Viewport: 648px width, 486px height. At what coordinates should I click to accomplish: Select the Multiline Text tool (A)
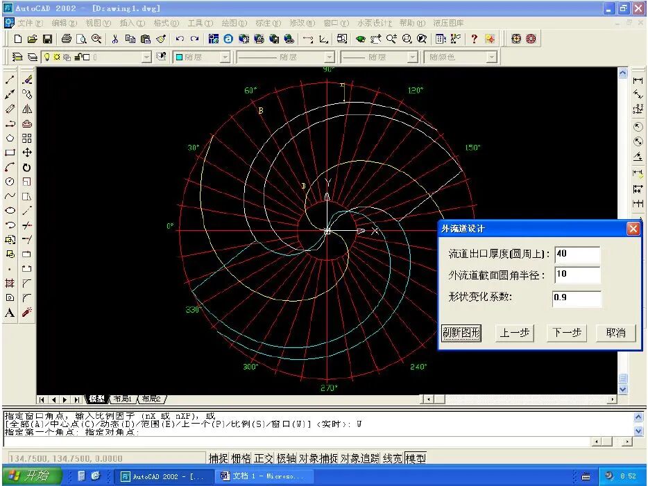[x=10, y=313]
